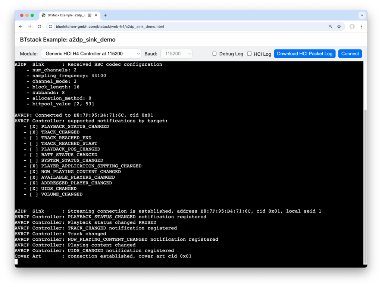This screenshot has width=382, height=287.
Task: Open the Chrome profile avatar
Action: pyautogui.click(x=352, y=27)
